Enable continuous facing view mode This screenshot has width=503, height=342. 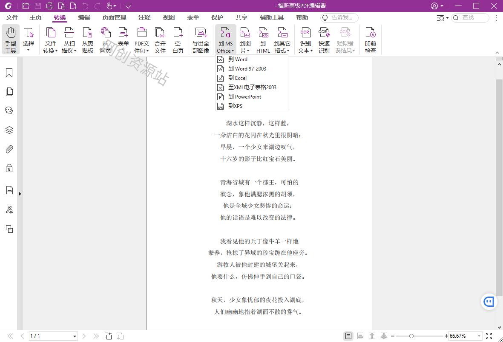coord(384,336)
